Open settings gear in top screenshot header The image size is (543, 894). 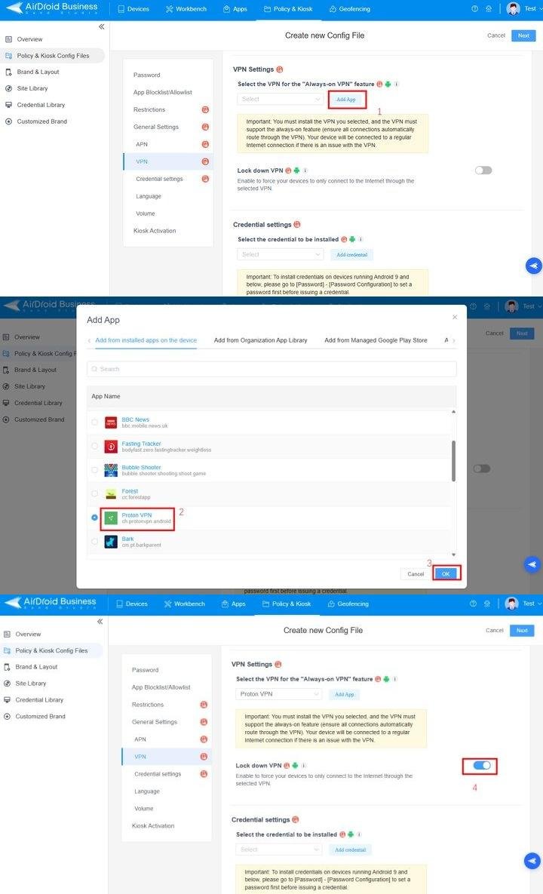point(488,8)
